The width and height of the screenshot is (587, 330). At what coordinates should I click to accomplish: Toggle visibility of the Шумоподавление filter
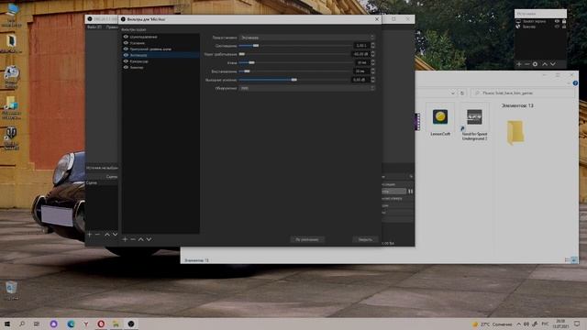coord(126,37)
